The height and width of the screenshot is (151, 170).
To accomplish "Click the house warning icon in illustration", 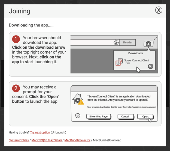I will (x=78, y=99).
